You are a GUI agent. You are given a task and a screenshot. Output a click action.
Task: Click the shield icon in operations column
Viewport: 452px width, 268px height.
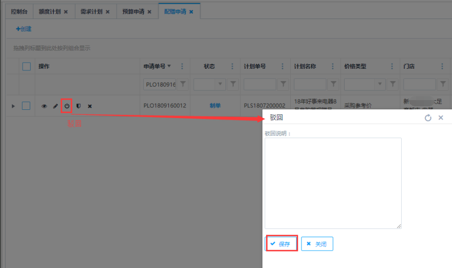(79, 106)
